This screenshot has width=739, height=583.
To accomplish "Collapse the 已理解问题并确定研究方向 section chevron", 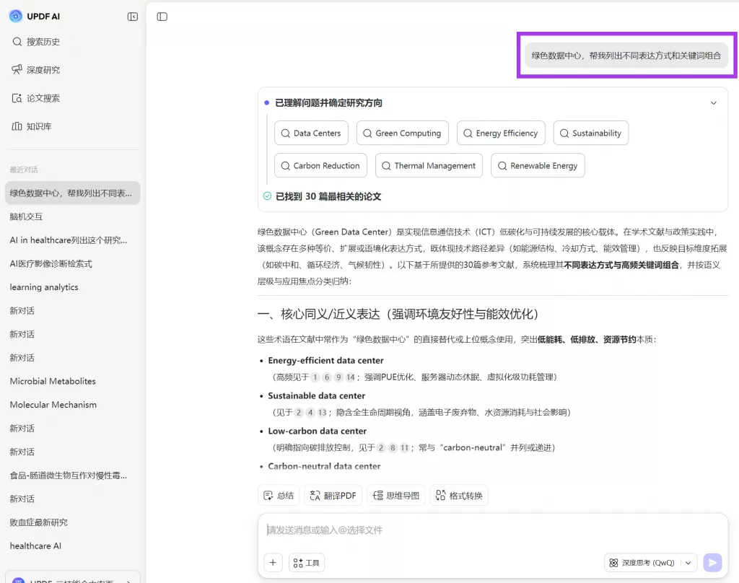I will [x=714, y=102].
